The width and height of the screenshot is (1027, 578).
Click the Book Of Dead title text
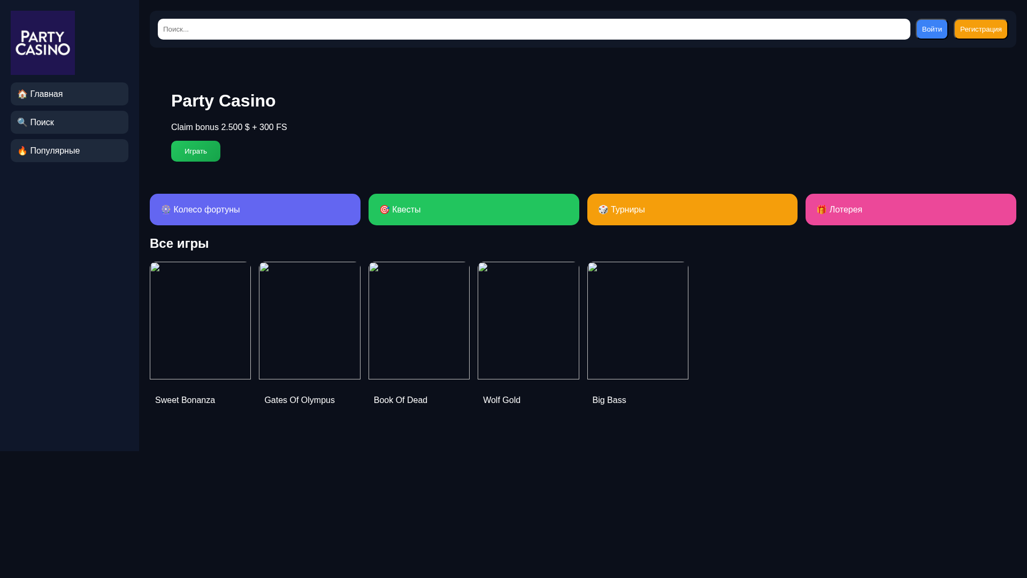(x=401, y=400)
